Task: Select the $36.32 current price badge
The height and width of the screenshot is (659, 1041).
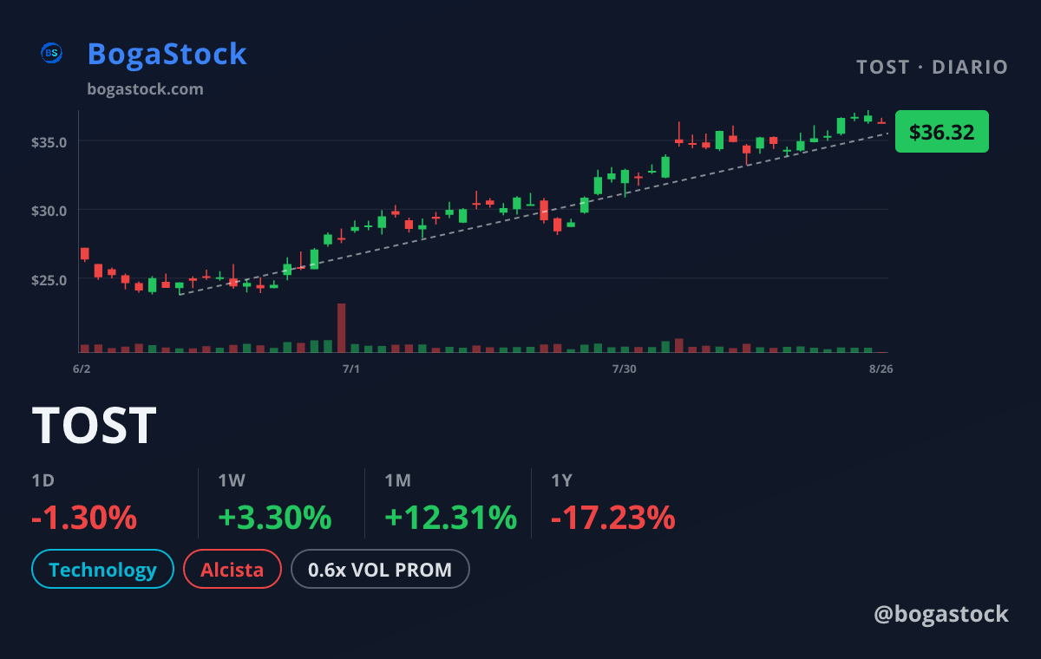Action: tap(941, 132)
